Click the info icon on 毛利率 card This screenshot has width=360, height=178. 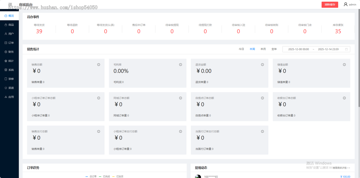pos(181,65)
